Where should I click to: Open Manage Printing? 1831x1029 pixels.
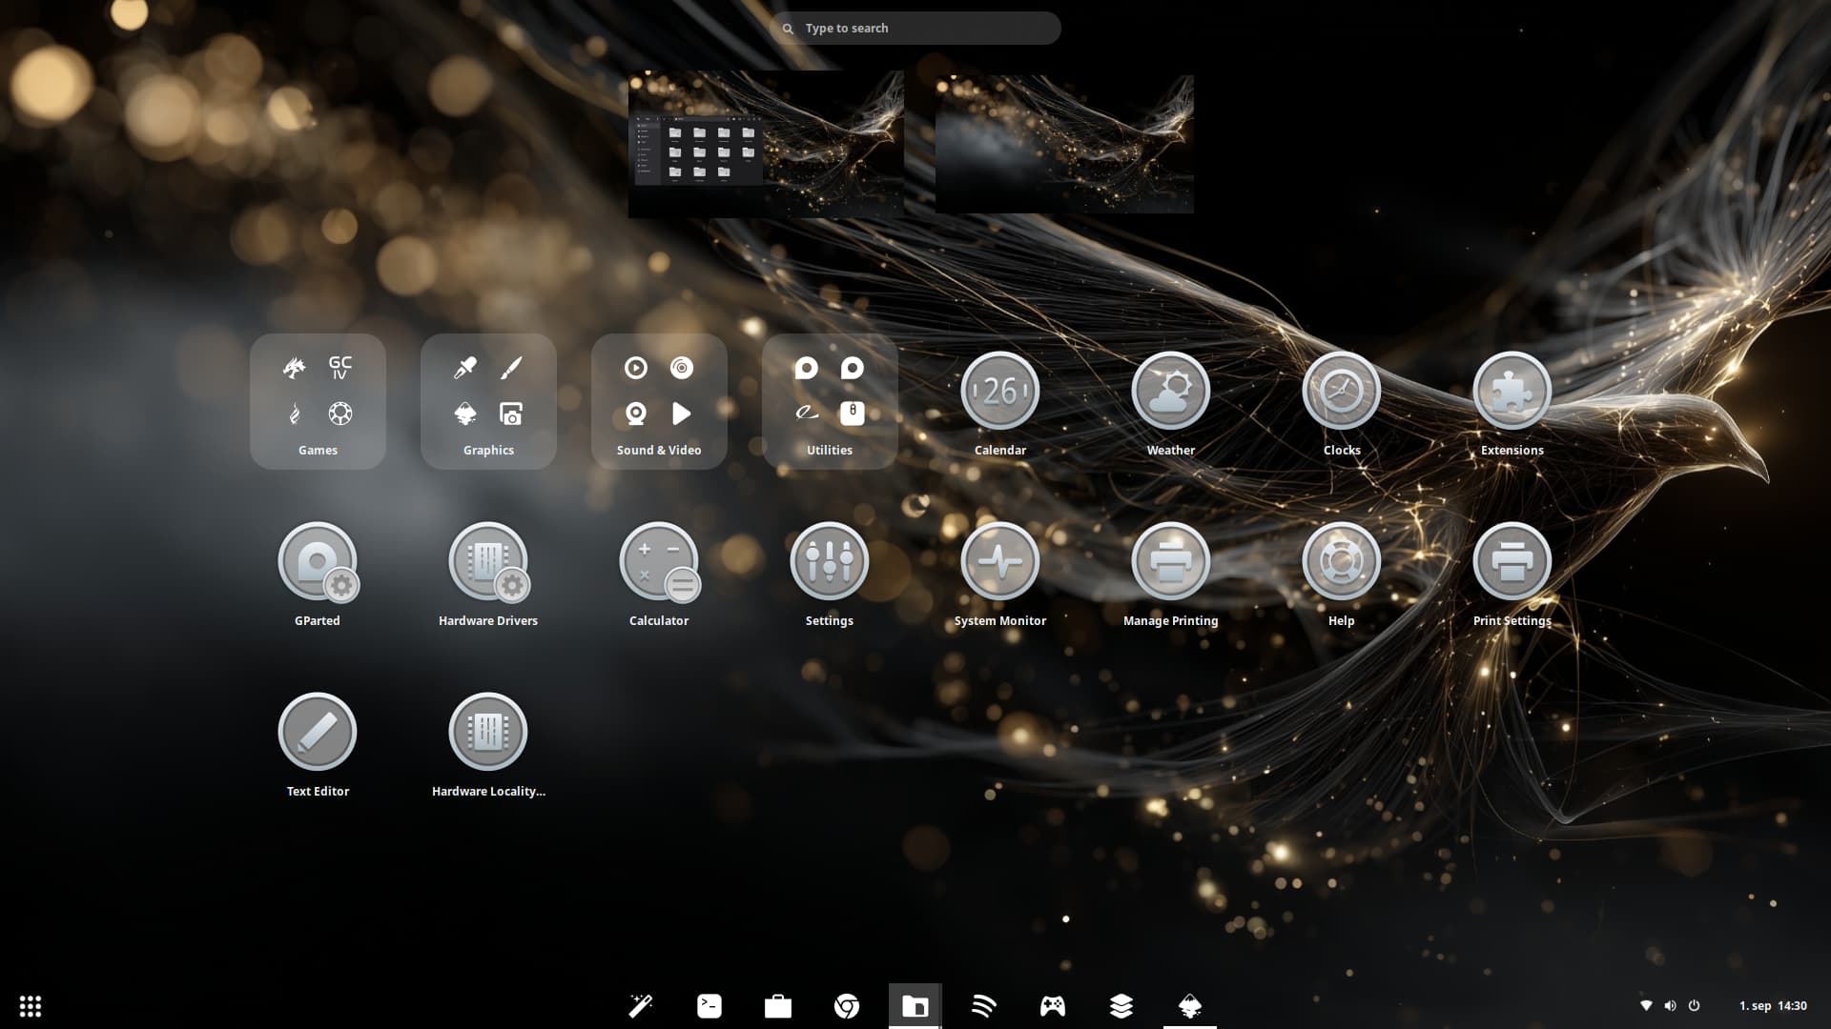point(1170,562)
